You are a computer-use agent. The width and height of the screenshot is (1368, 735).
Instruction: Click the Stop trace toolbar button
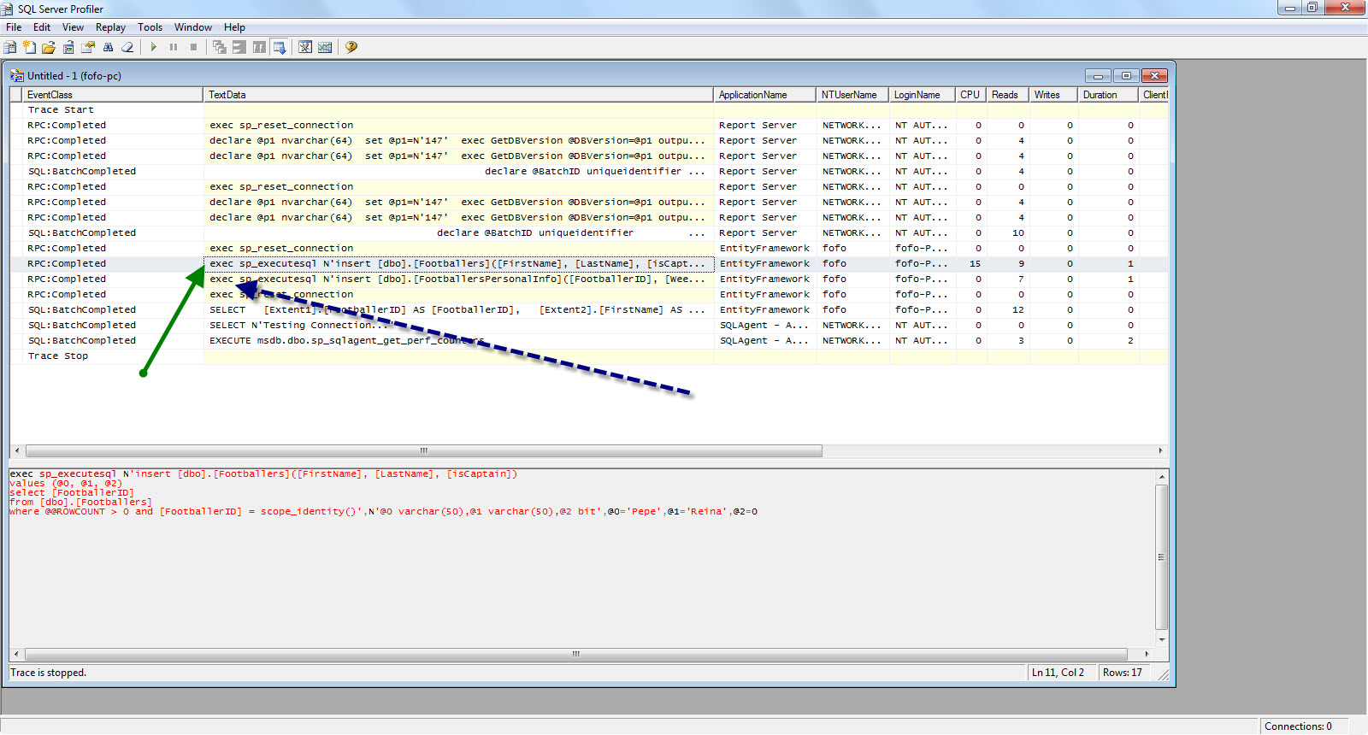pos(193,47)
